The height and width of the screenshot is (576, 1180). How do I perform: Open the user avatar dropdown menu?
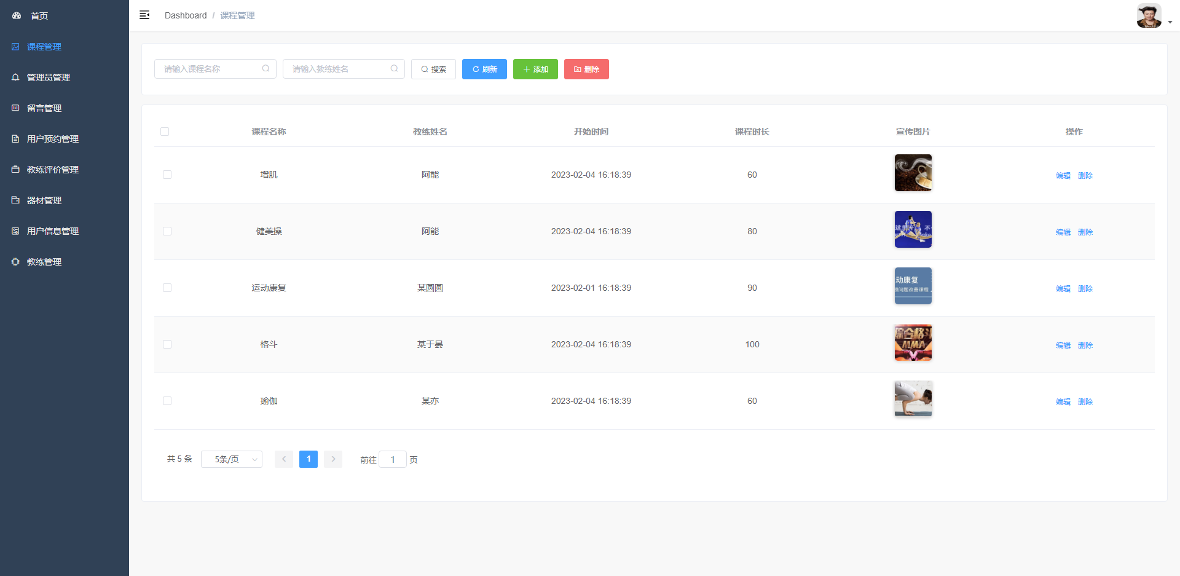click(1154, 16)
